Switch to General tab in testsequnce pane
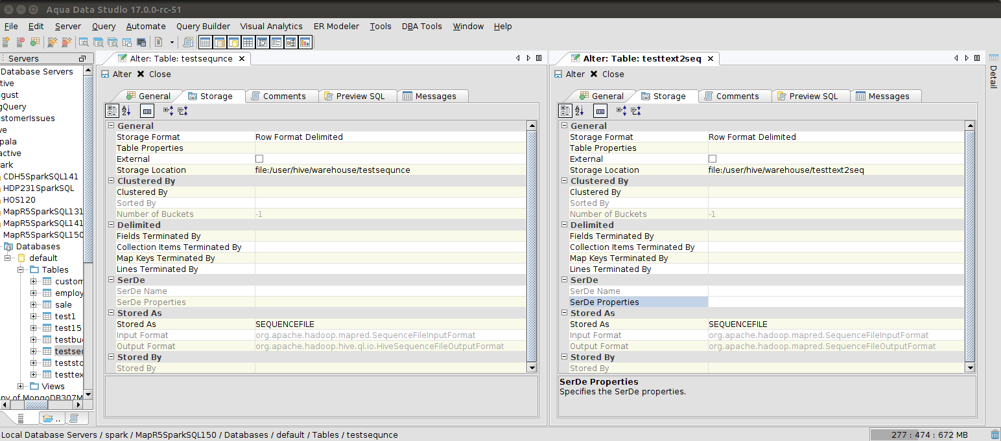 click(x=148, y=96)
